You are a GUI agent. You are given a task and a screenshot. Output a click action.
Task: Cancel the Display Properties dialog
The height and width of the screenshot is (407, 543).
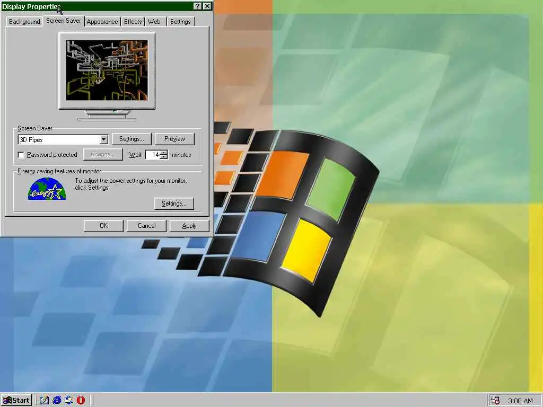click(x=146, y=226)
